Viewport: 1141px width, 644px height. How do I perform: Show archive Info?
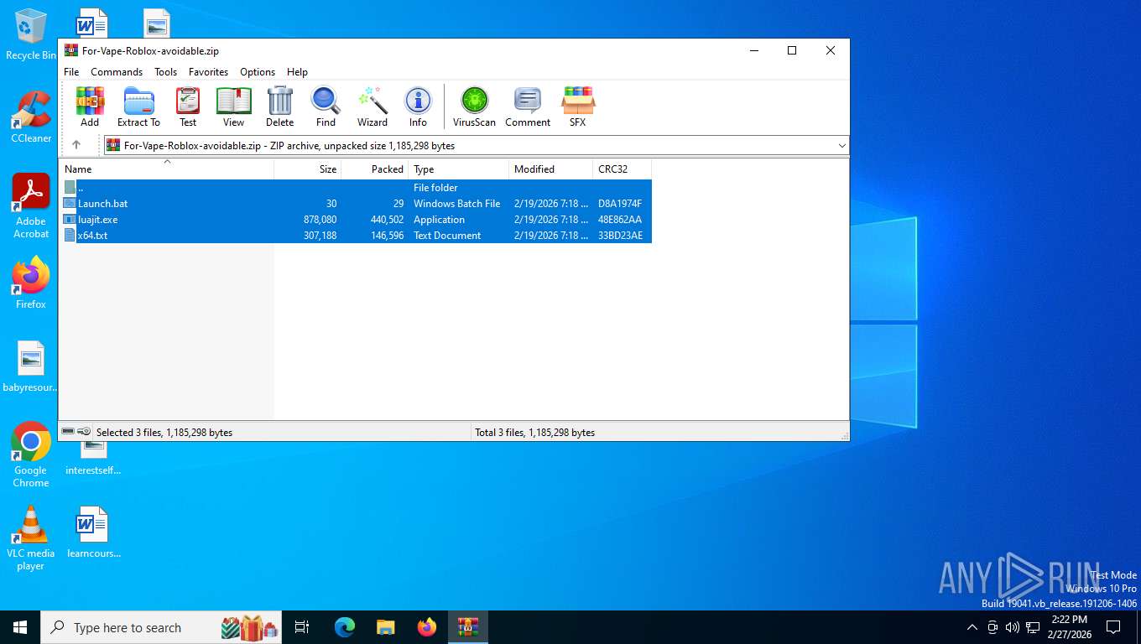tap(418, 106)
